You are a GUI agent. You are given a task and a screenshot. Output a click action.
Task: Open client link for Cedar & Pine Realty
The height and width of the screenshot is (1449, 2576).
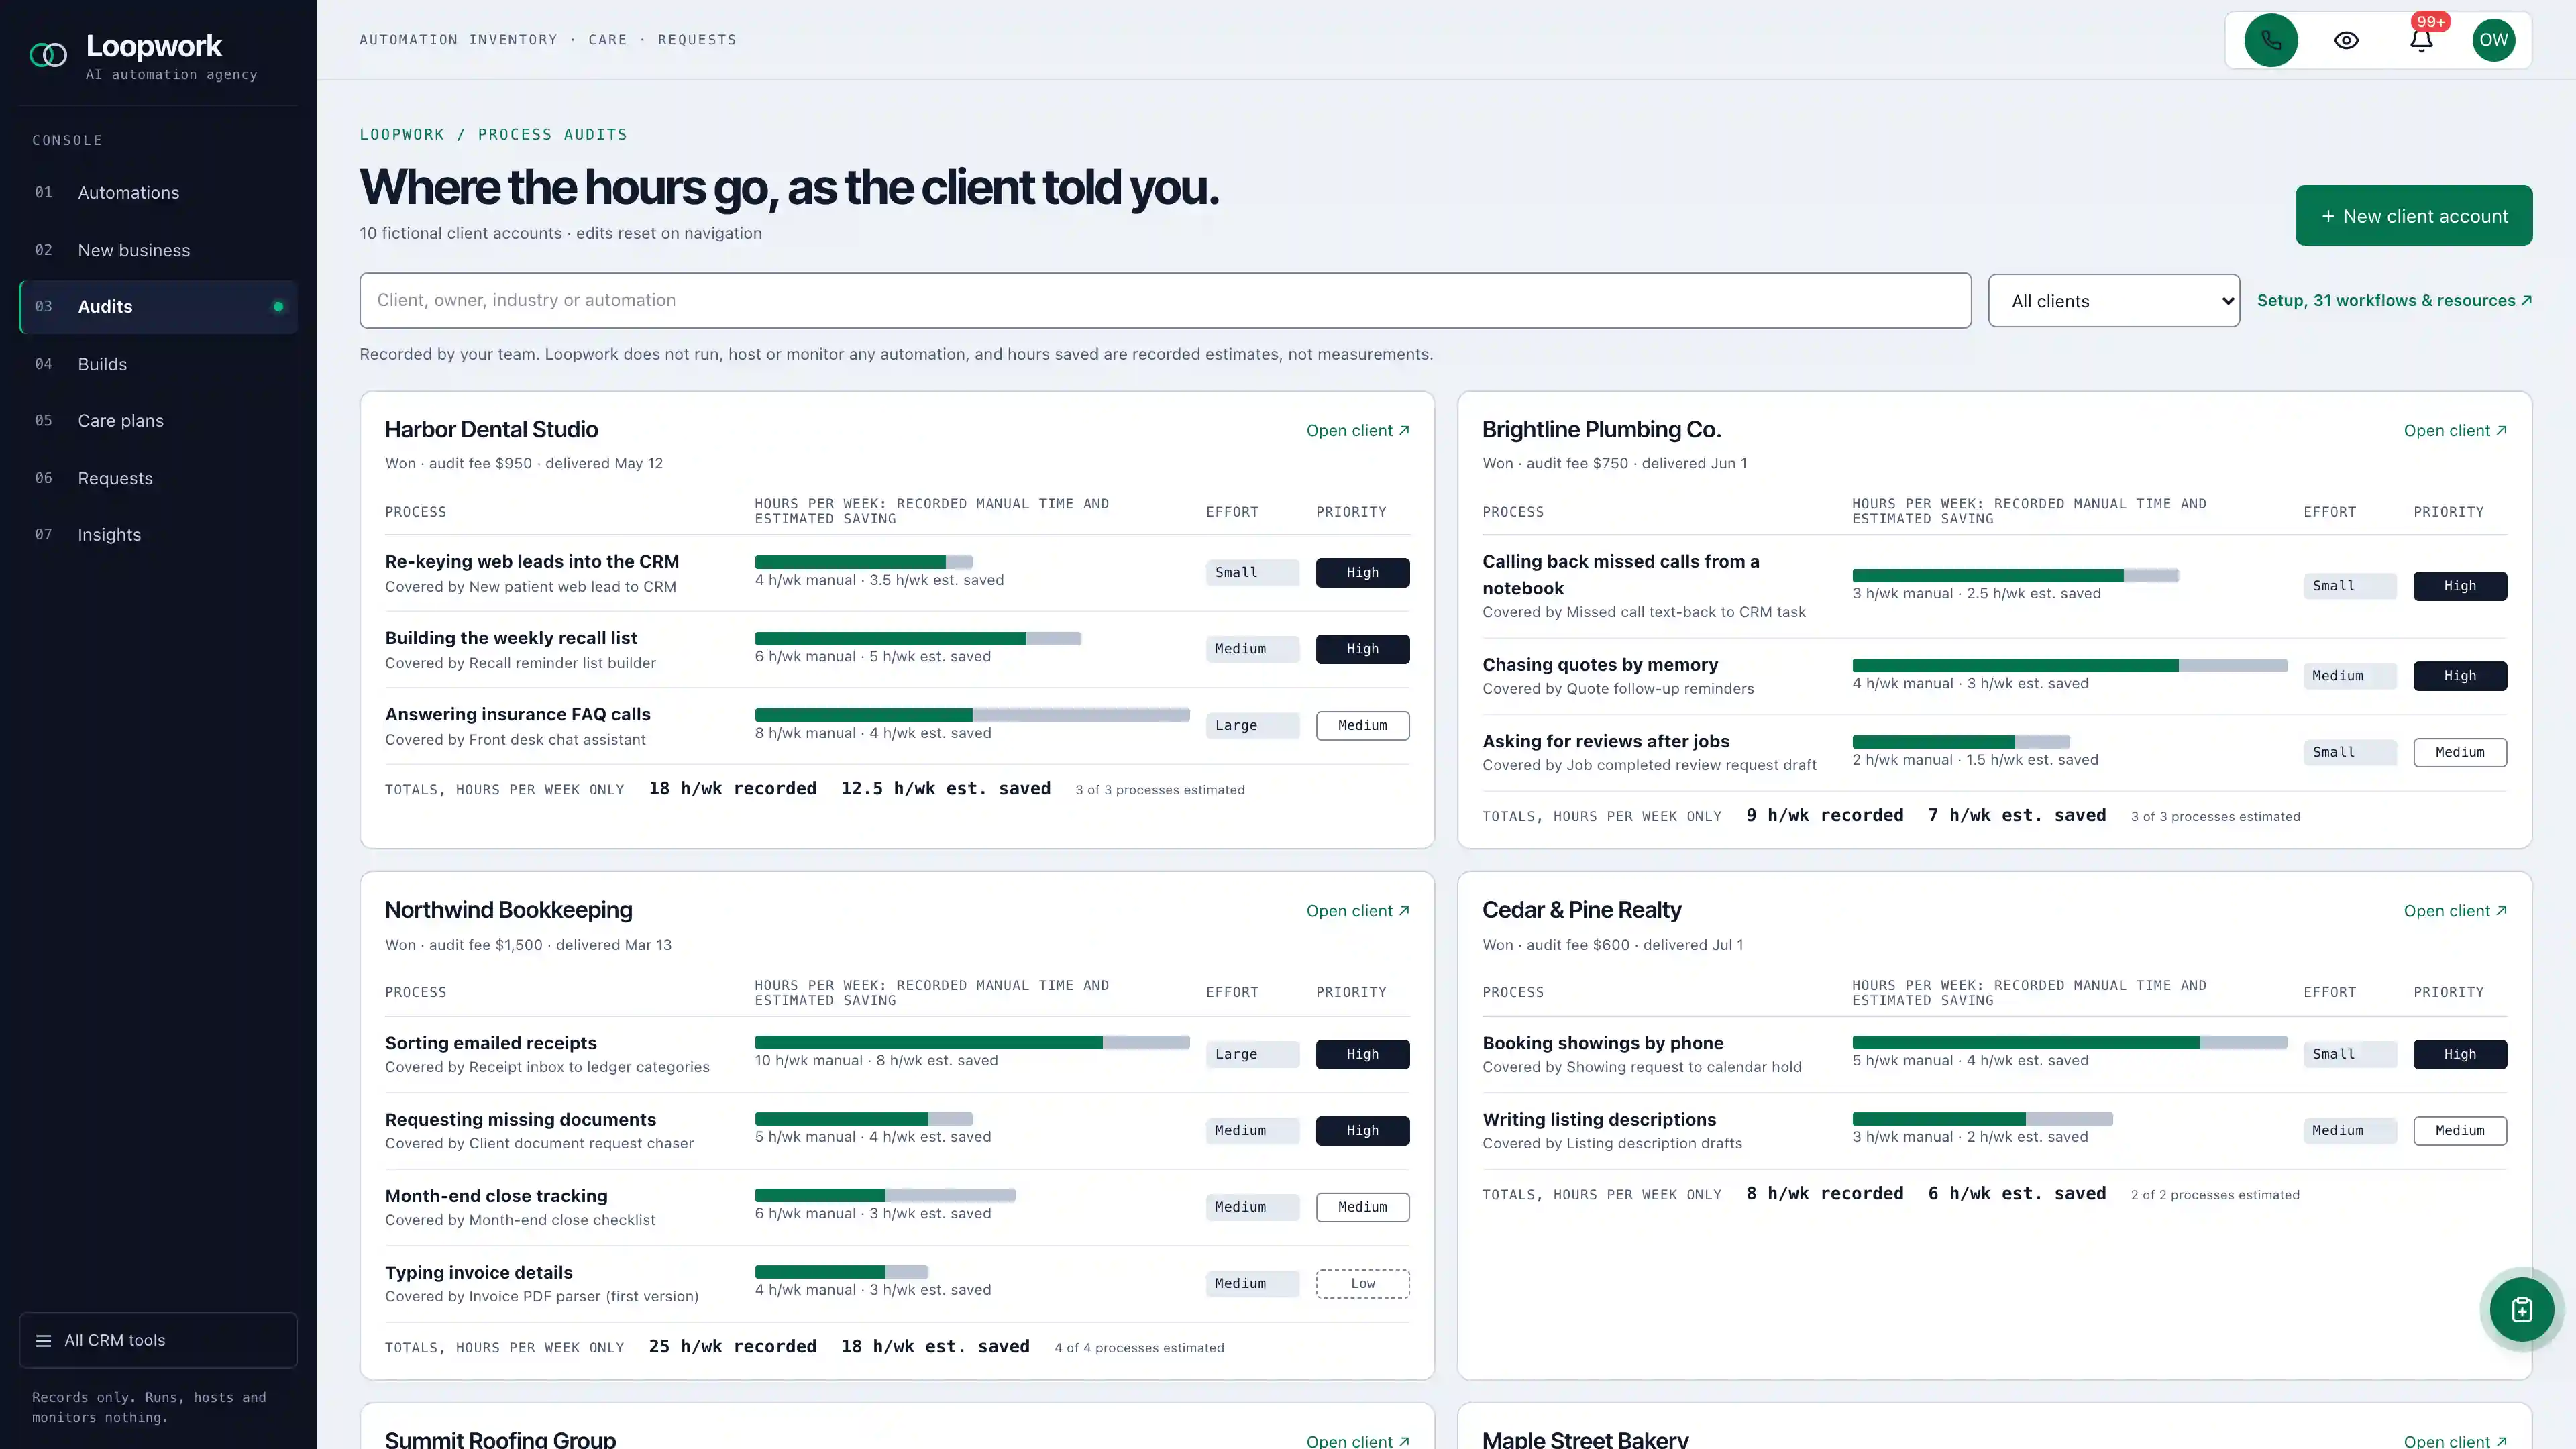tap(2455, 911)
